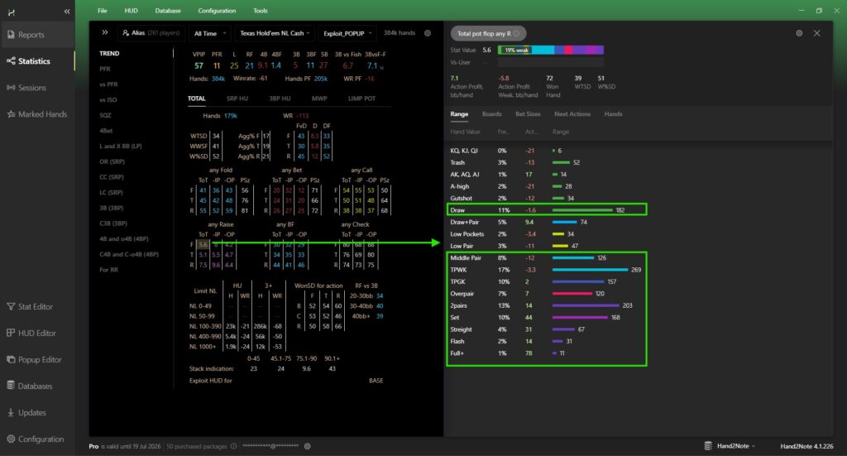Viewport: 847px width, 456px height.
Task: Click the Updates download icon
Action: click(x=11, y=412)
